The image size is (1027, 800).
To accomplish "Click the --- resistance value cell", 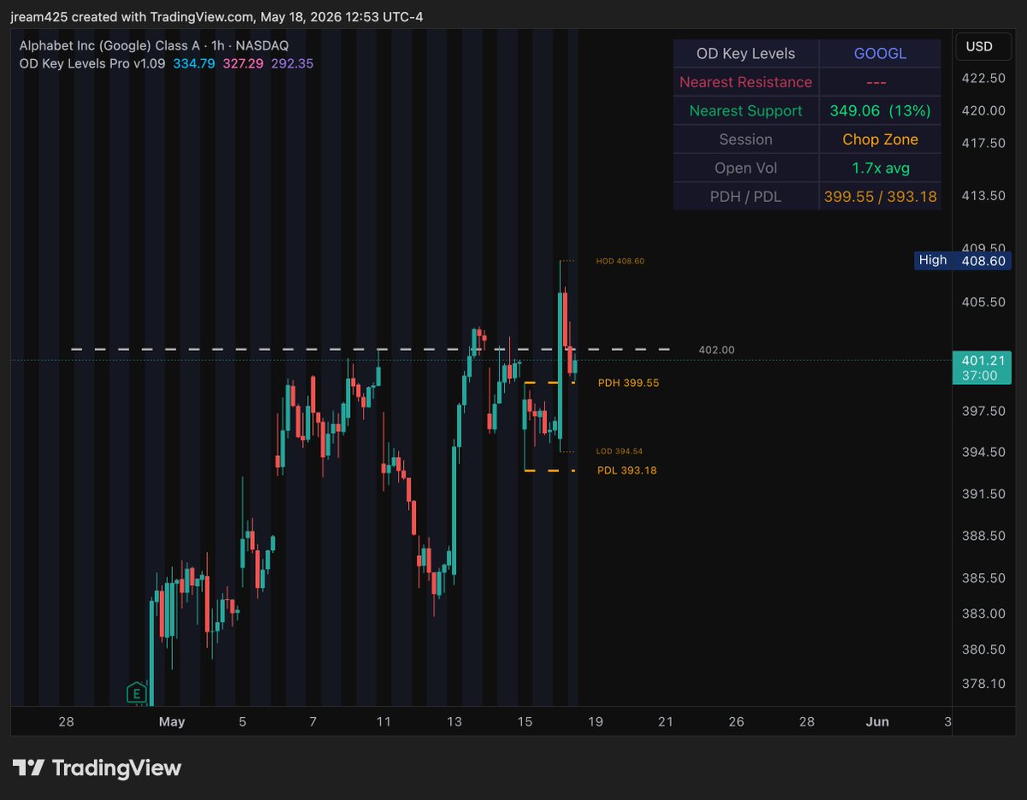I will tap(880, 82).
